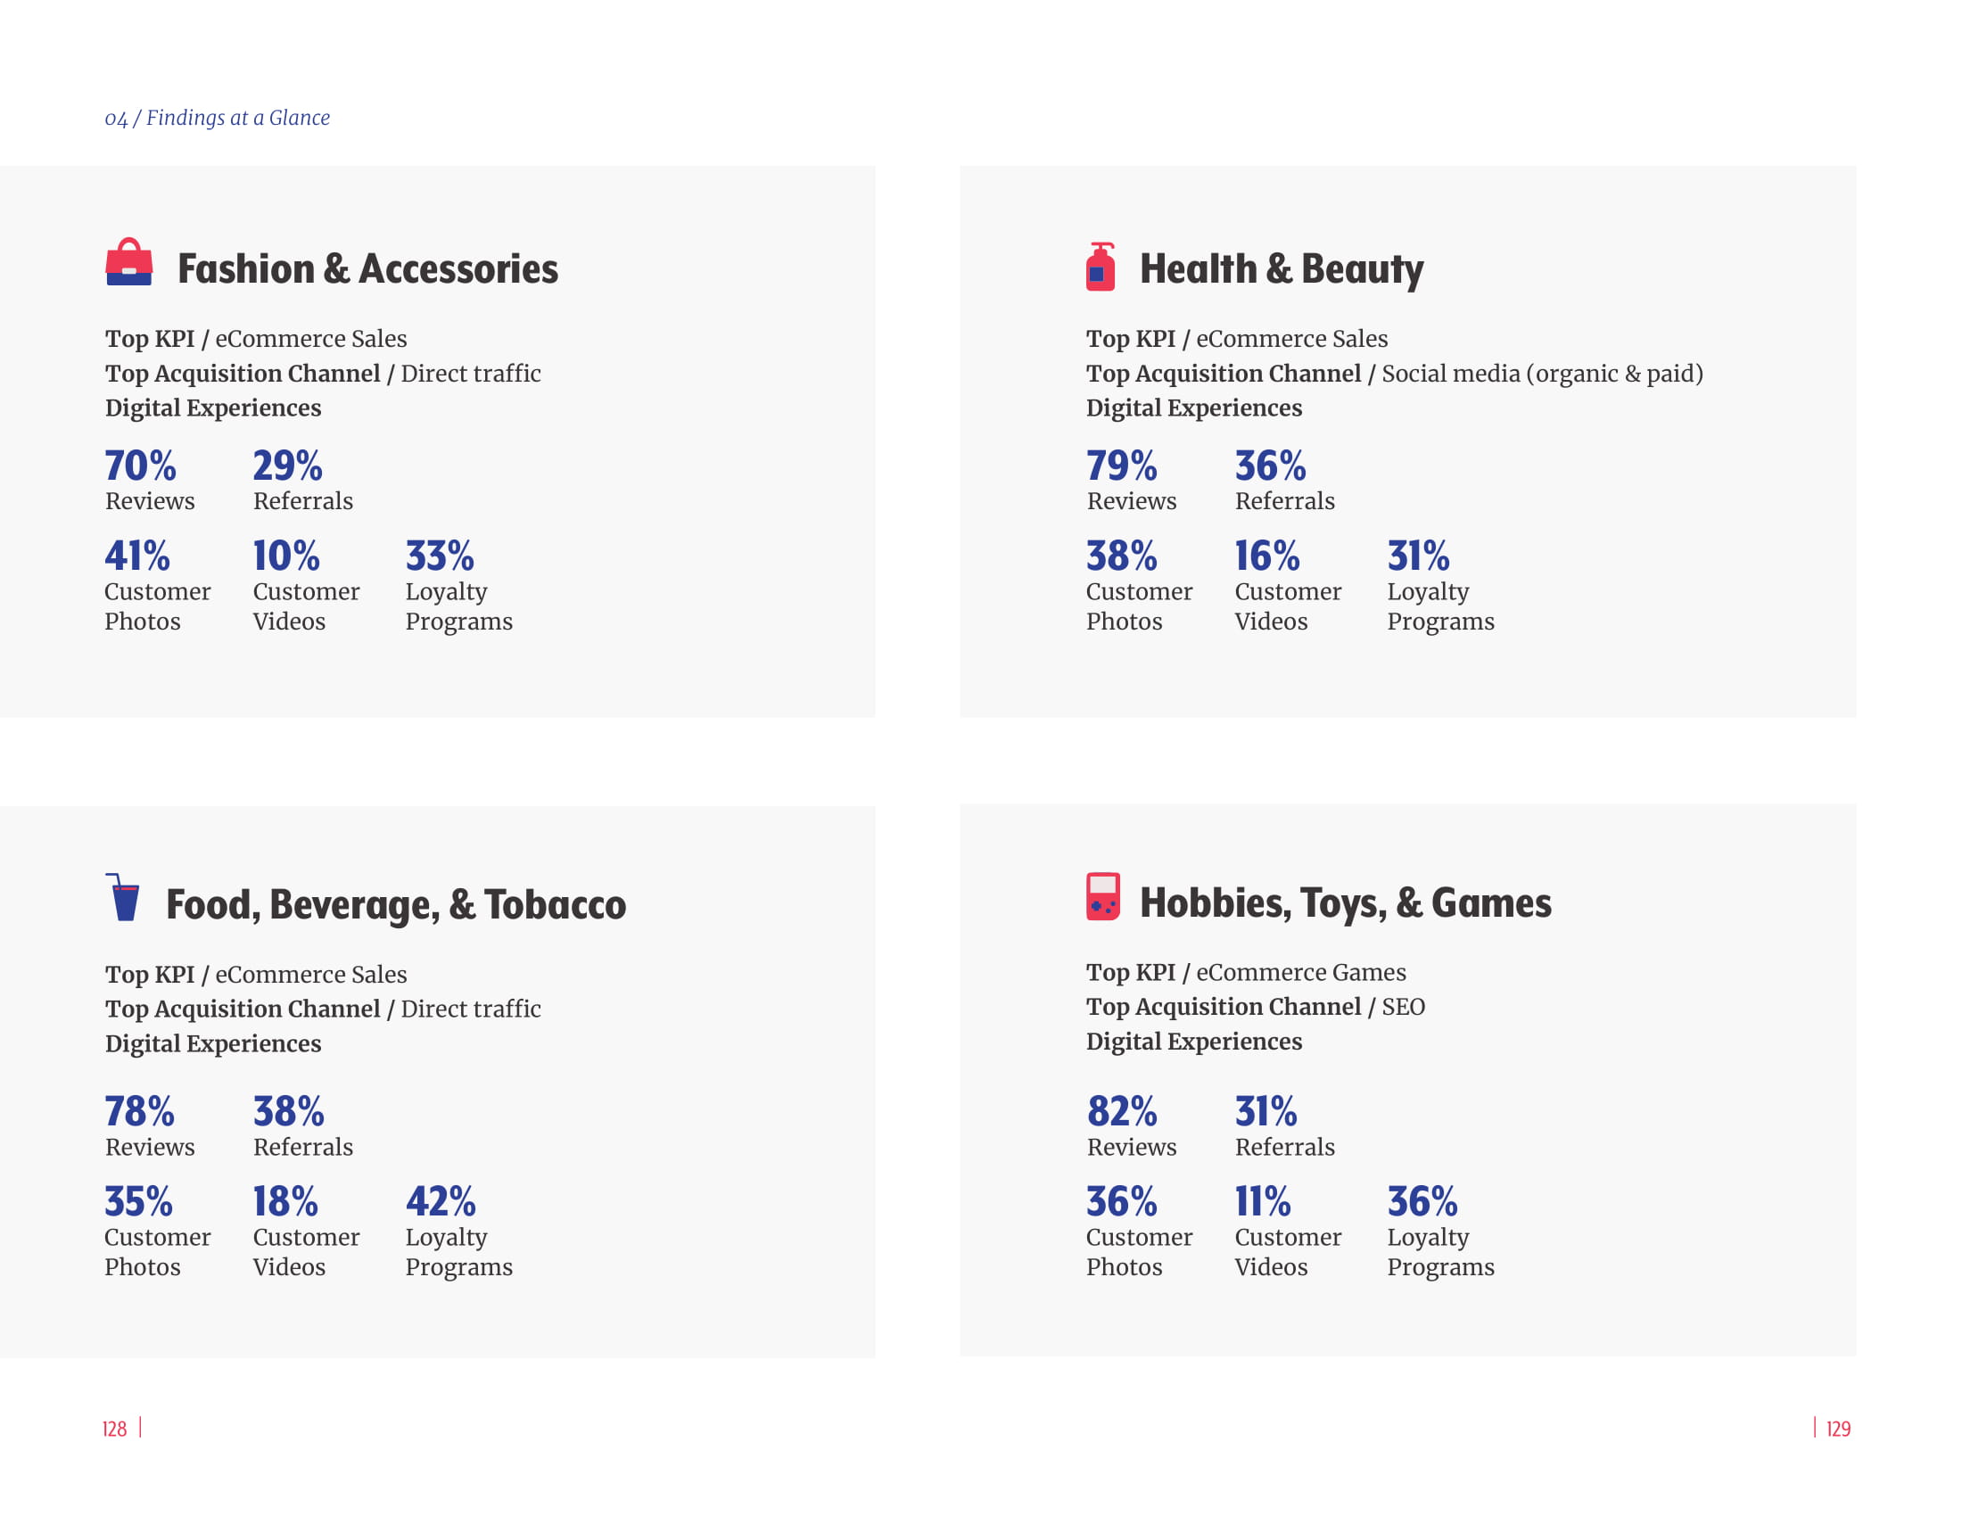The height and width of the screenshot is (1516, 1962).
Task: Click the "Health & Beauty" heading
Action: 1281,268
